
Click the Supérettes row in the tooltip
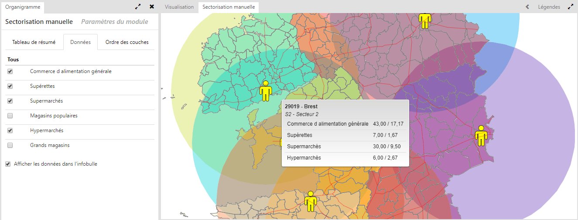(345, 135)
